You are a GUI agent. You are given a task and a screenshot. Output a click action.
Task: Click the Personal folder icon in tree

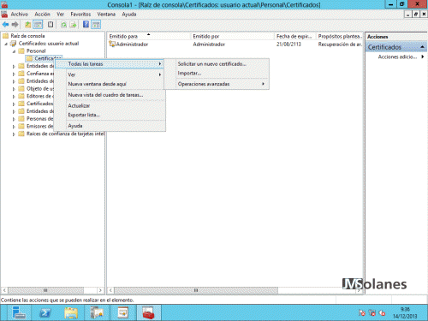click(21, 51)
